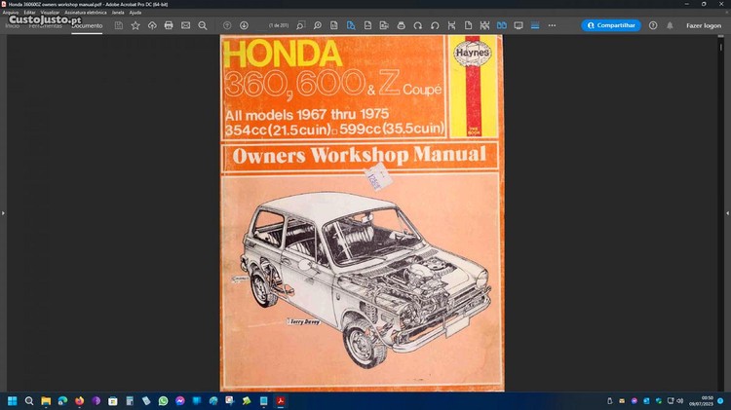Send the file by email envelope icon
This screenshot has height=410, width=731.
click(x=185, y=25)
